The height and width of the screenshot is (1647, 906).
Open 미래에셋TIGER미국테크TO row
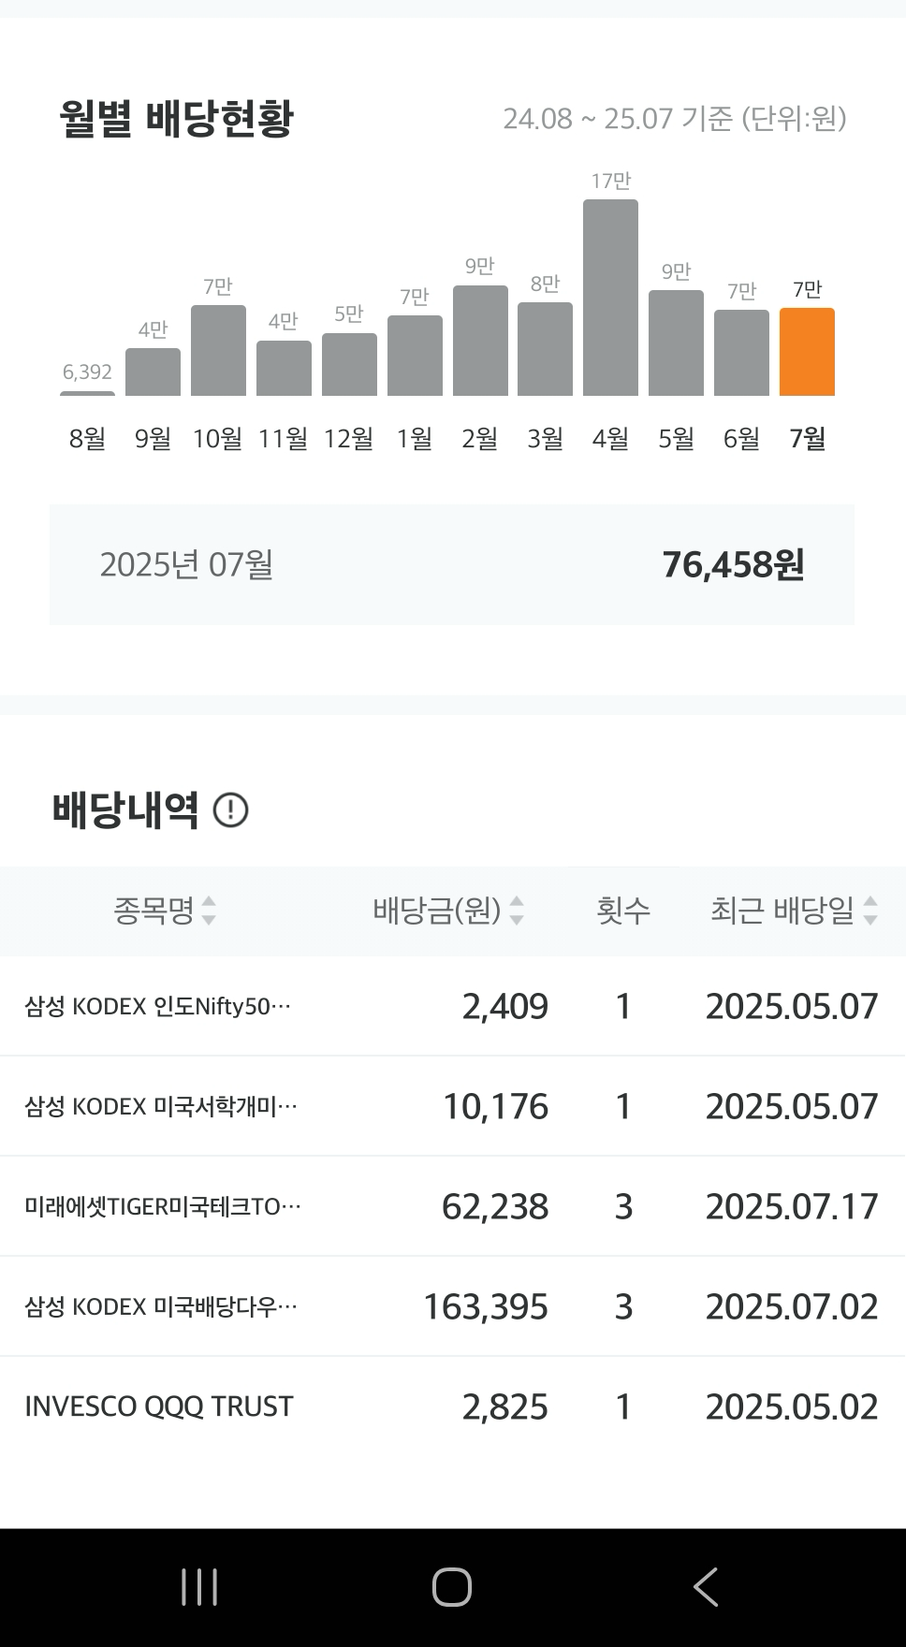tap(453, 1206)
